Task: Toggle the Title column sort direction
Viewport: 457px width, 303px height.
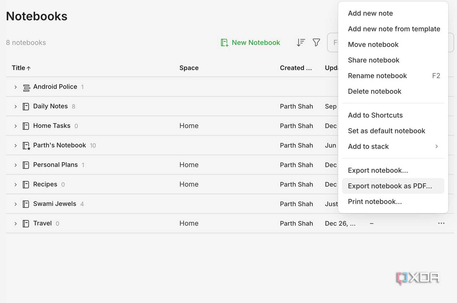Action: point(21,68)
